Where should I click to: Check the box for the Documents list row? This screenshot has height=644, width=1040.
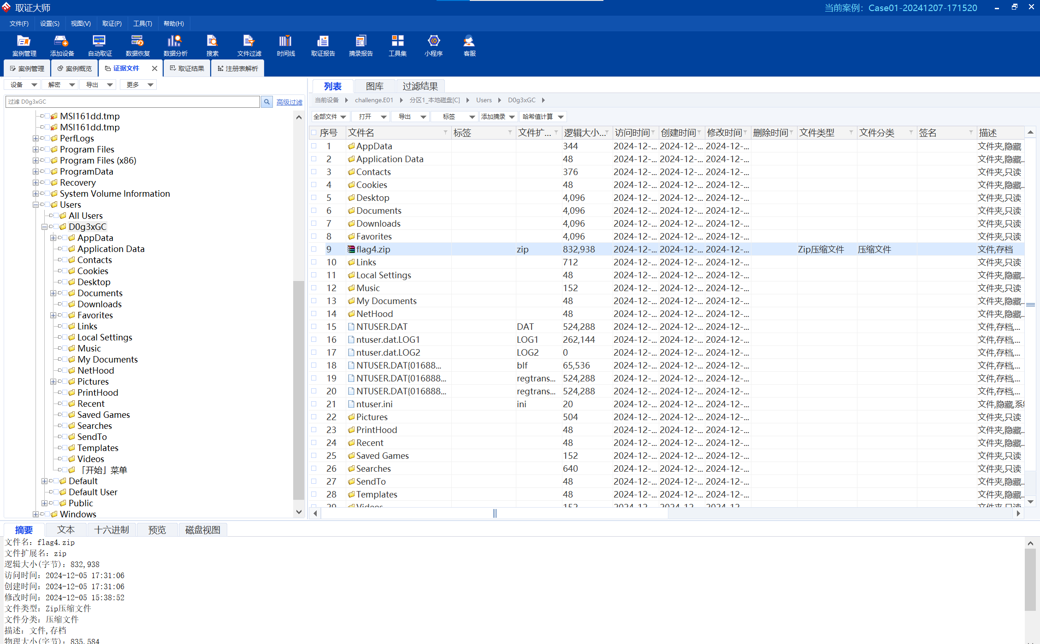tap(314, 210)
